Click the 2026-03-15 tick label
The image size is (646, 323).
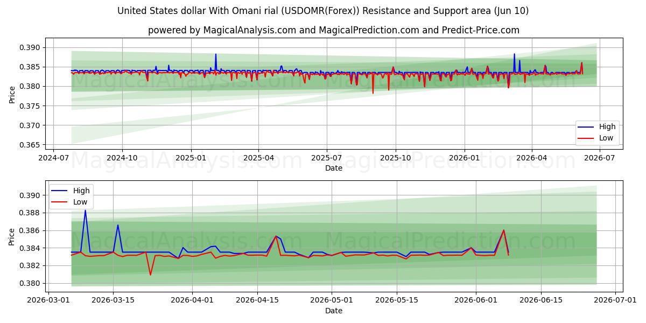point(113,300)
